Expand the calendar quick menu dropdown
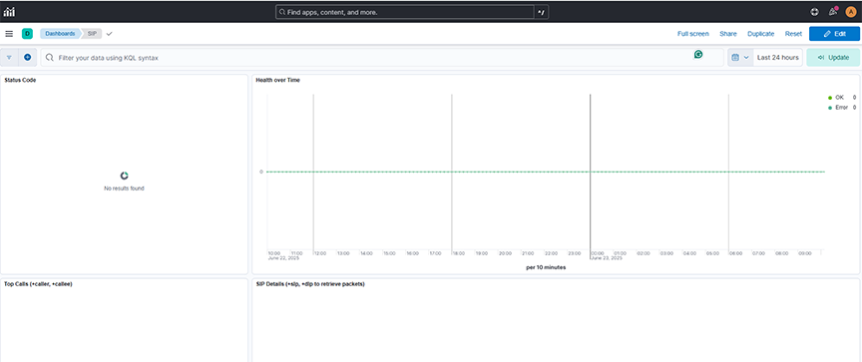This screenshot has height=362, width=862. point(740,57)
